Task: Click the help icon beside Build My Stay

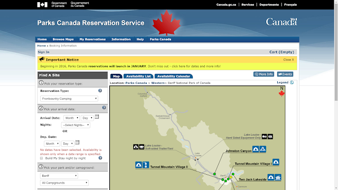Action: coord(100,158)
